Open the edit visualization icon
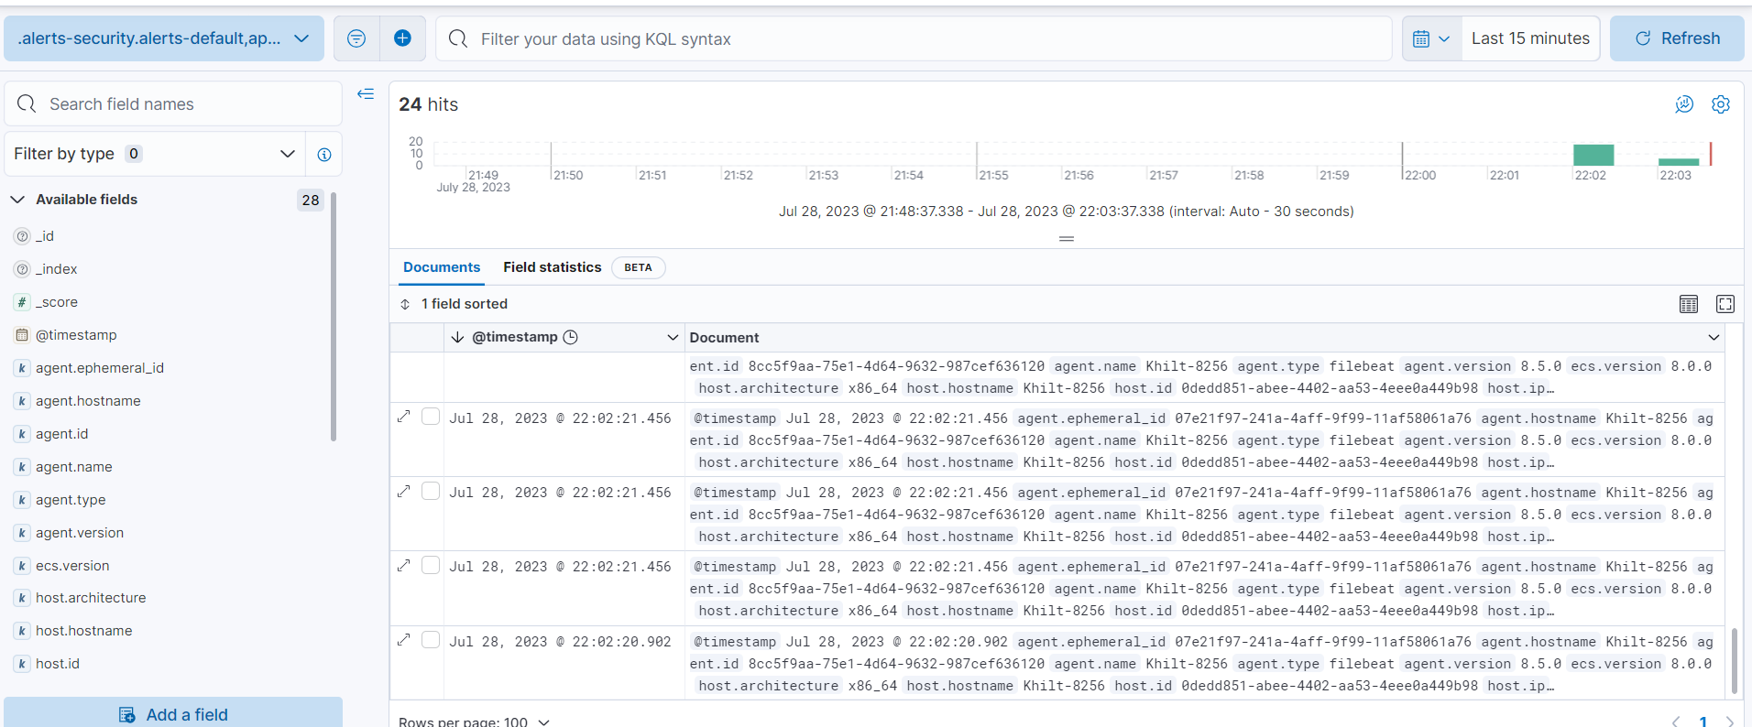 (x=1684, y=104)
